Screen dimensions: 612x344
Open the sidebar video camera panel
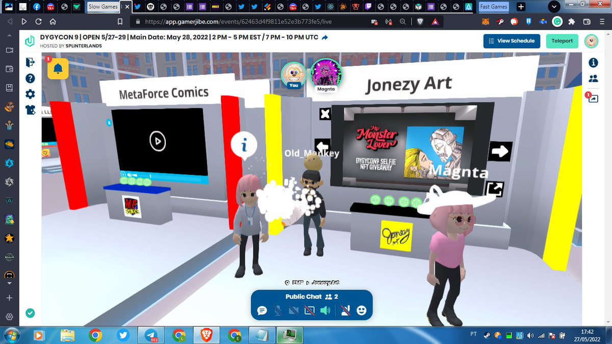(9, 50)
